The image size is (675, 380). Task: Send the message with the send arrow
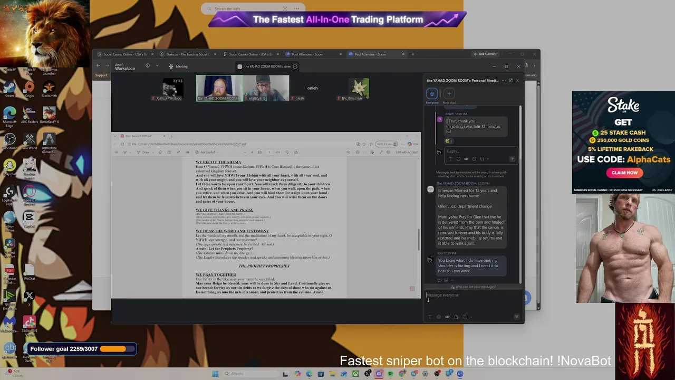(x=516, y=317)
